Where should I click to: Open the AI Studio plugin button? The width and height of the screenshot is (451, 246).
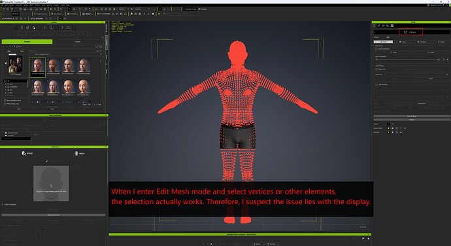pos(37,18)
